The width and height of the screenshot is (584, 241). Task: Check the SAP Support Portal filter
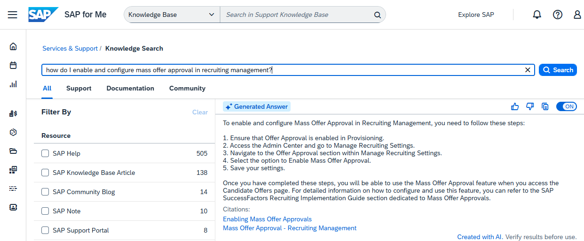pos(45,230)
